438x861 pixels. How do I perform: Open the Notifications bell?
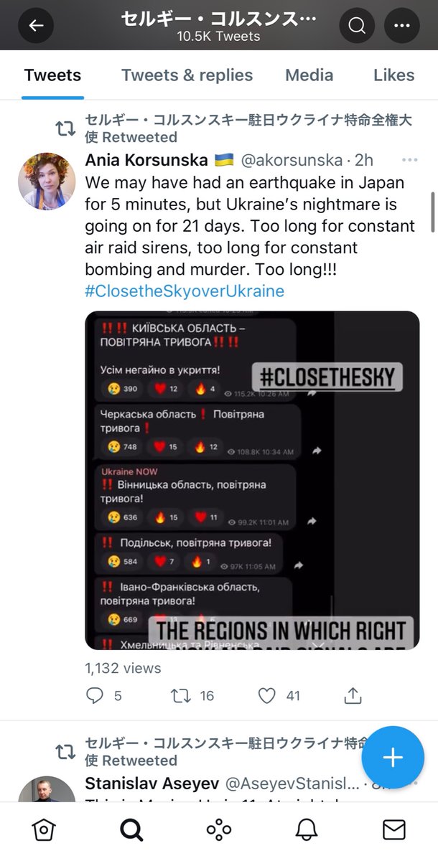point(307,830)
